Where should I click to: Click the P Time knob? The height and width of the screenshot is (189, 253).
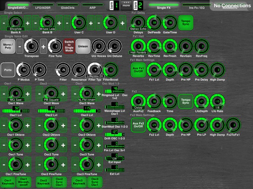[39, 70]
